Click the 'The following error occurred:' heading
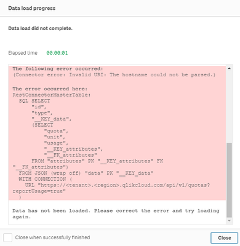 tap(58, 69)
